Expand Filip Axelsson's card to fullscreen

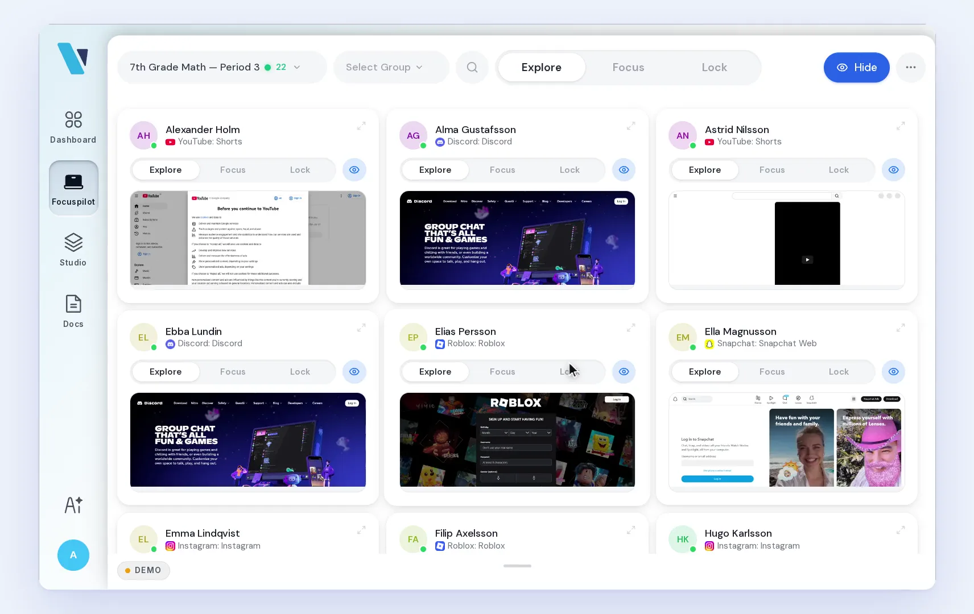point(631,530)
